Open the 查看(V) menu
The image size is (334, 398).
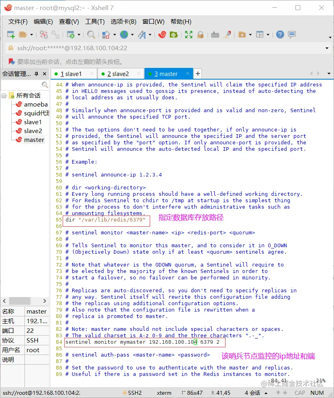tap(69, 22)
